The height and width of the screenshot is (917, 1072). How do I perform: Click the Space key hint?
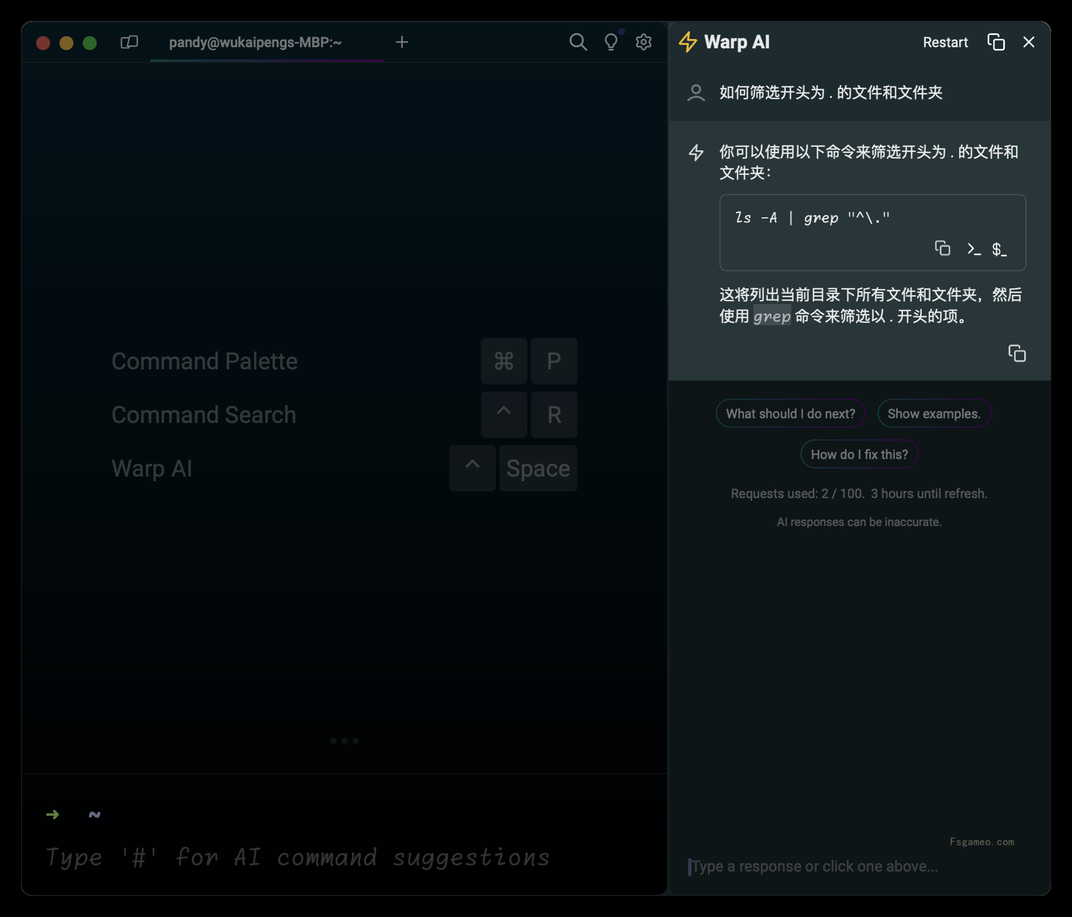tap(538, 468)
